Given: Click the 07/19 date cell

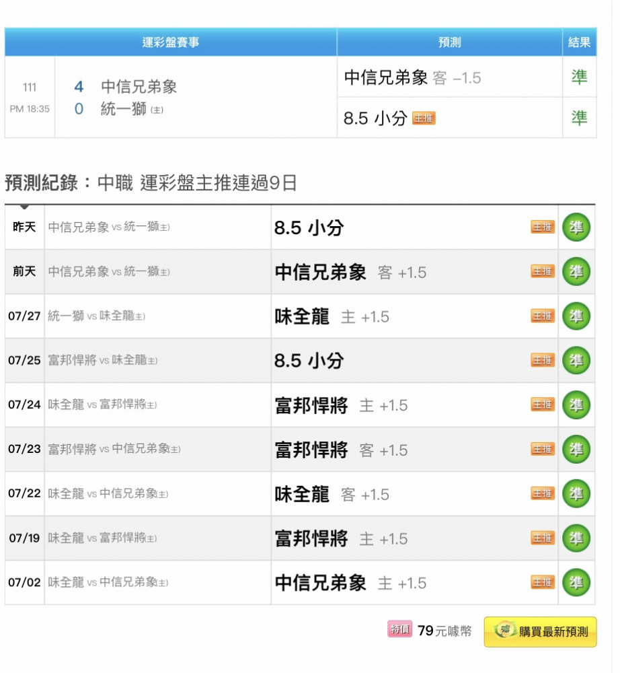Looking at the screenshot, I should click(24, 538).
